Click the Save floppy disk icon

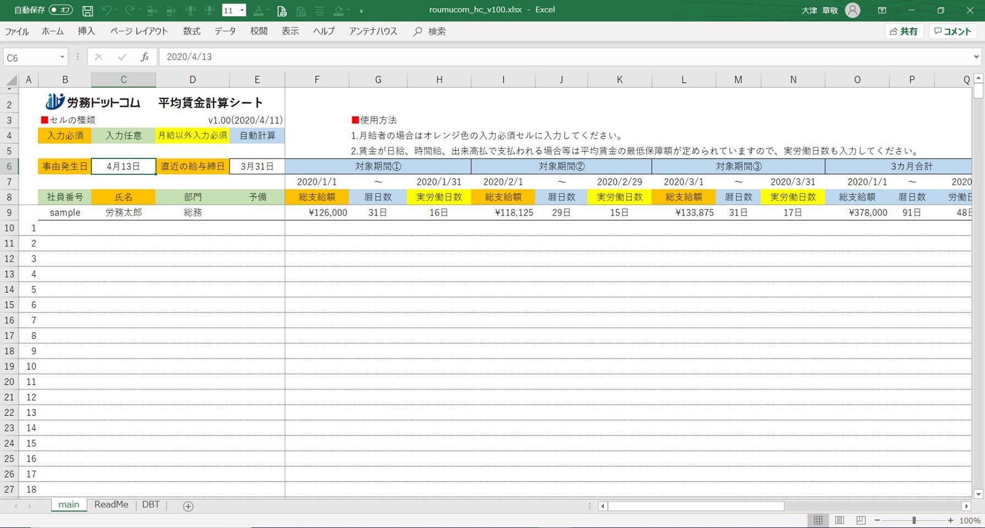coord(88,10)
